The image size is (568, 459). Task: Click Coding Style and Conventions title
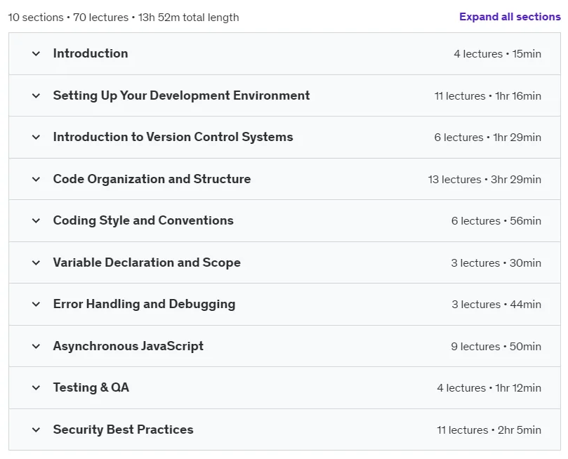[143, 220]
